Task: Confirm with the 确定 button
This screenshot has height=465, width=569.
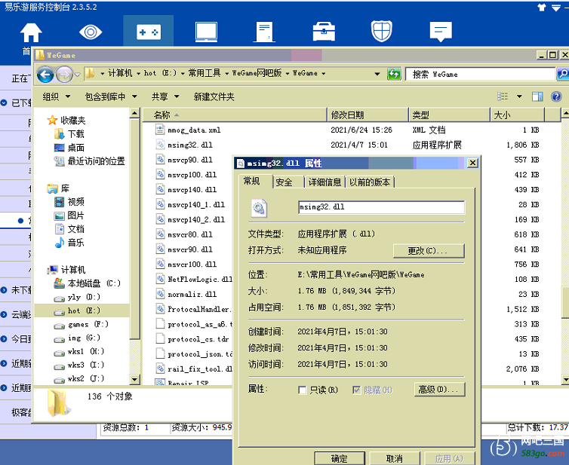Action: (340, 458)
